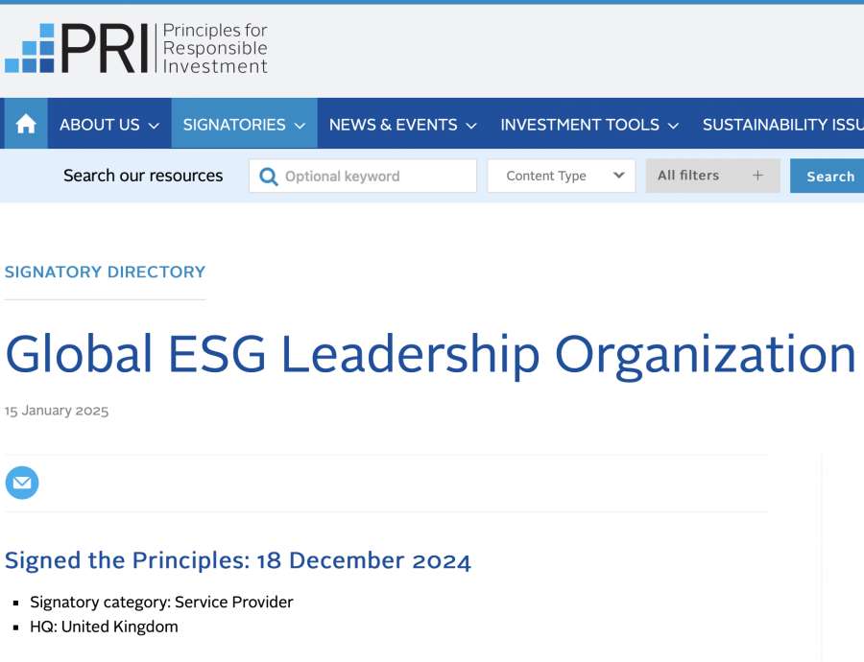Follow the Signatory Directory link
Viewport: 864px width, 662px height.
point(106,272)
